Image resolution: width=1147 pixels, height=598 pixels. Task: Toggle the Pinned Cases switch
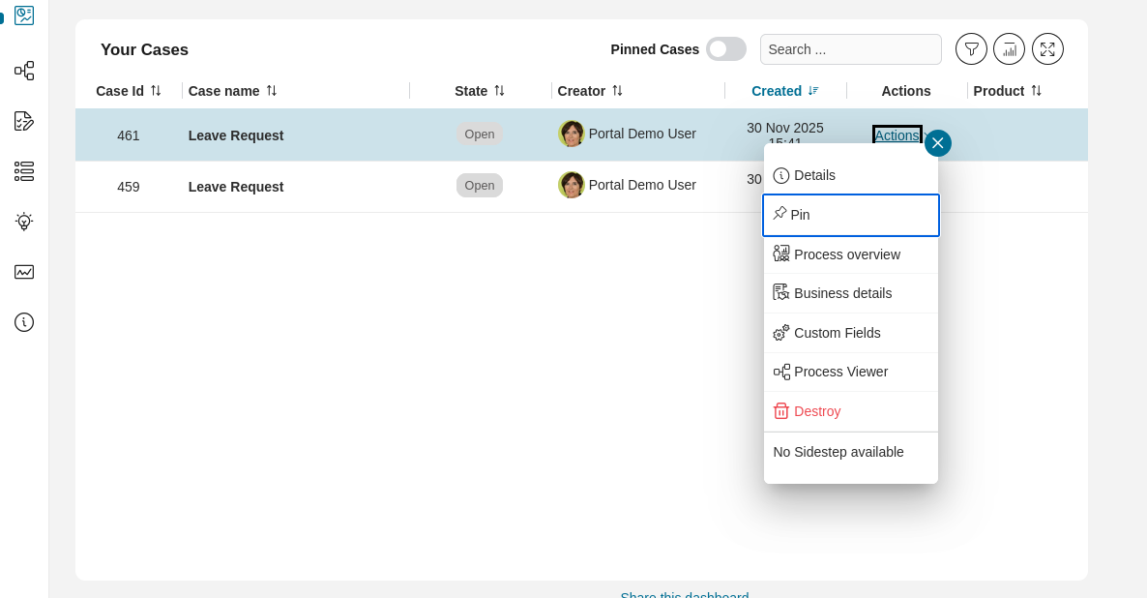pos(726,48)
